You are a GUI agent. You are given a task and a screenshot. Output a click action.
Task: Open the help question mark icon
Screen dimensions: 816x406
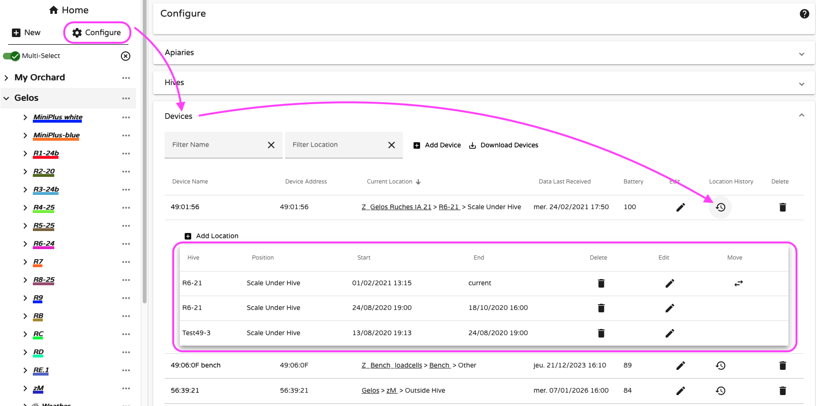[804, 14]
